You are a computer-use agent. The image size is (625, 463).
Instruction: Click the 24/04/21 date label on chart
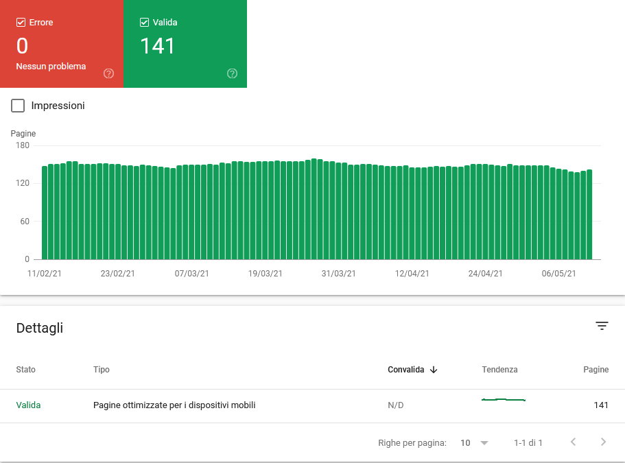[x=485, y=274]
